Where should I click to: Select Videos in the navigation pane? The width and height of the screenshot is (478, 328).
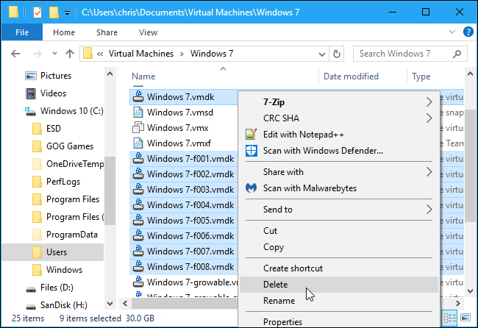(x=46, y=93)
